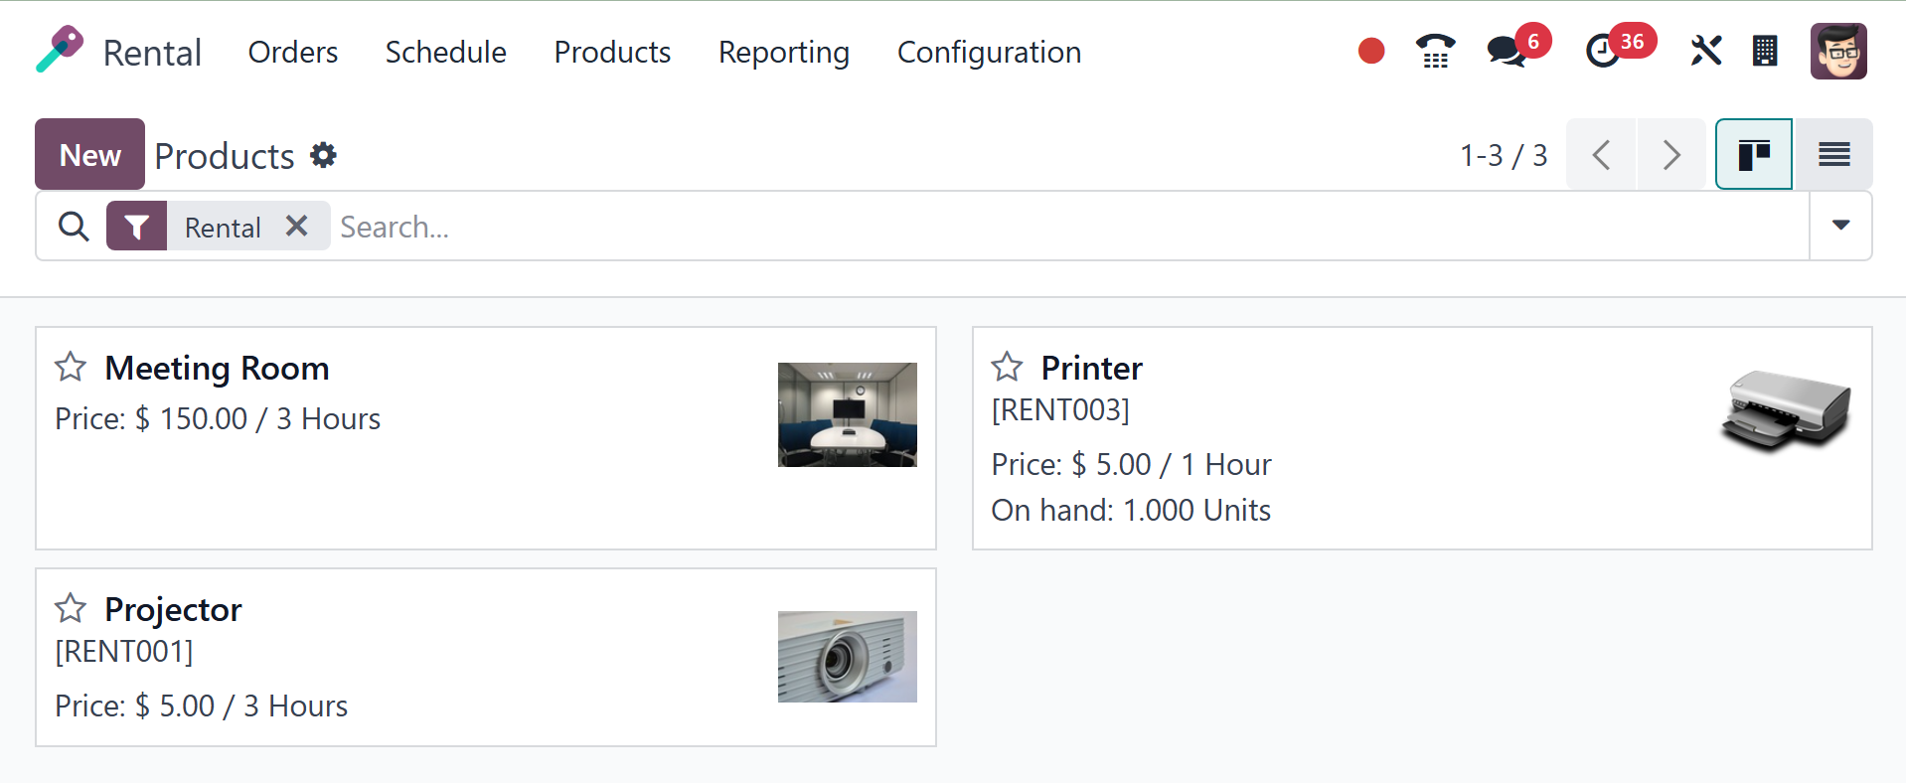Click the Printer product thumbnail

[1786, 411]
